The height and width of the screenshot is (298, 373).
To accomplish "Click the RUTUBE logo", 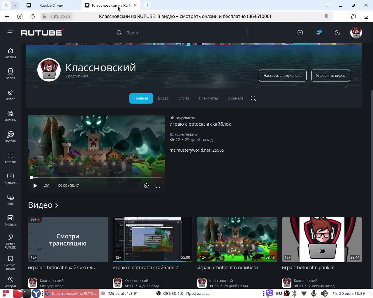I will pyautogui.click(x=42, y=32).
